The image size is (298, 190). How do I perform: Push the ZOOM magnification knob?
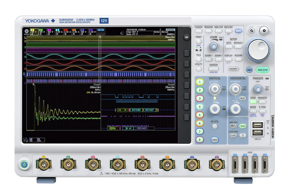point(213,47)
